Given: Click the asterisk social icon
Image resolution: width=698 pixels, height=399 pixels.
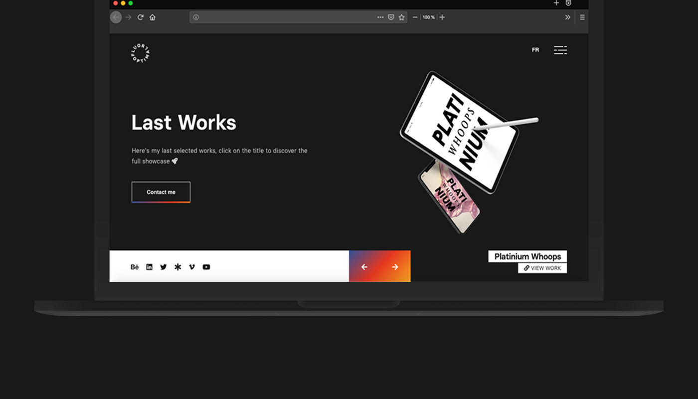Looking at the screenshot, I should pyautogui.click(x=178, y=267).
